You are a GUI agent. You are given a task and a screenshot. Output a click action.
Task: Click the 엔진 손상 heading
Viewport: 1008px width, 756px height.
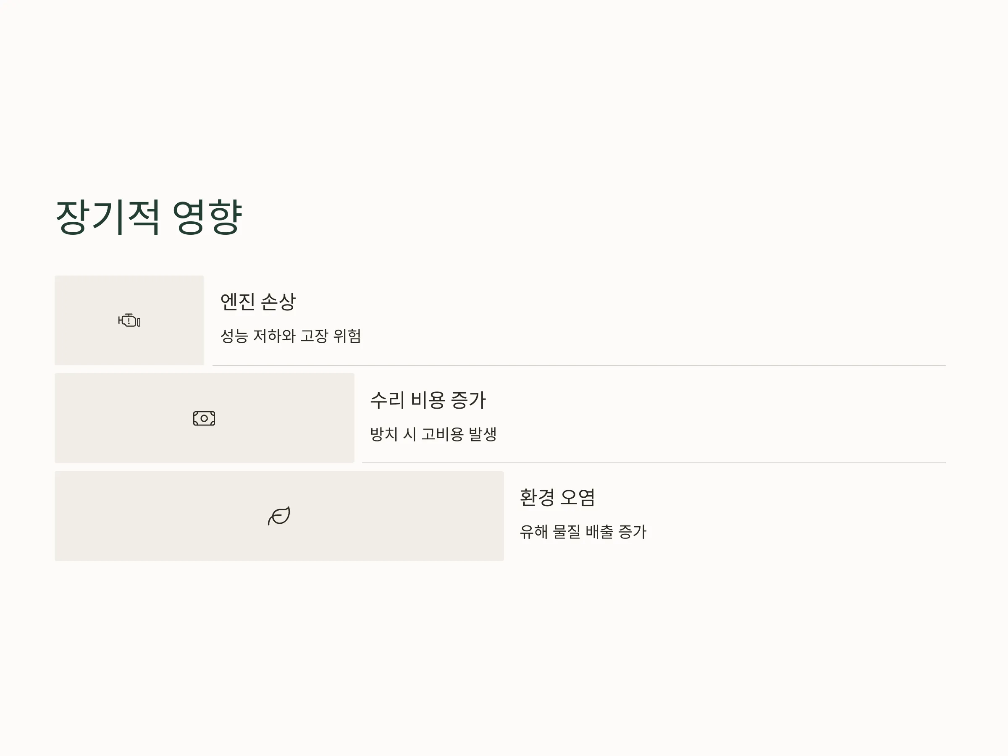[258, 302]
